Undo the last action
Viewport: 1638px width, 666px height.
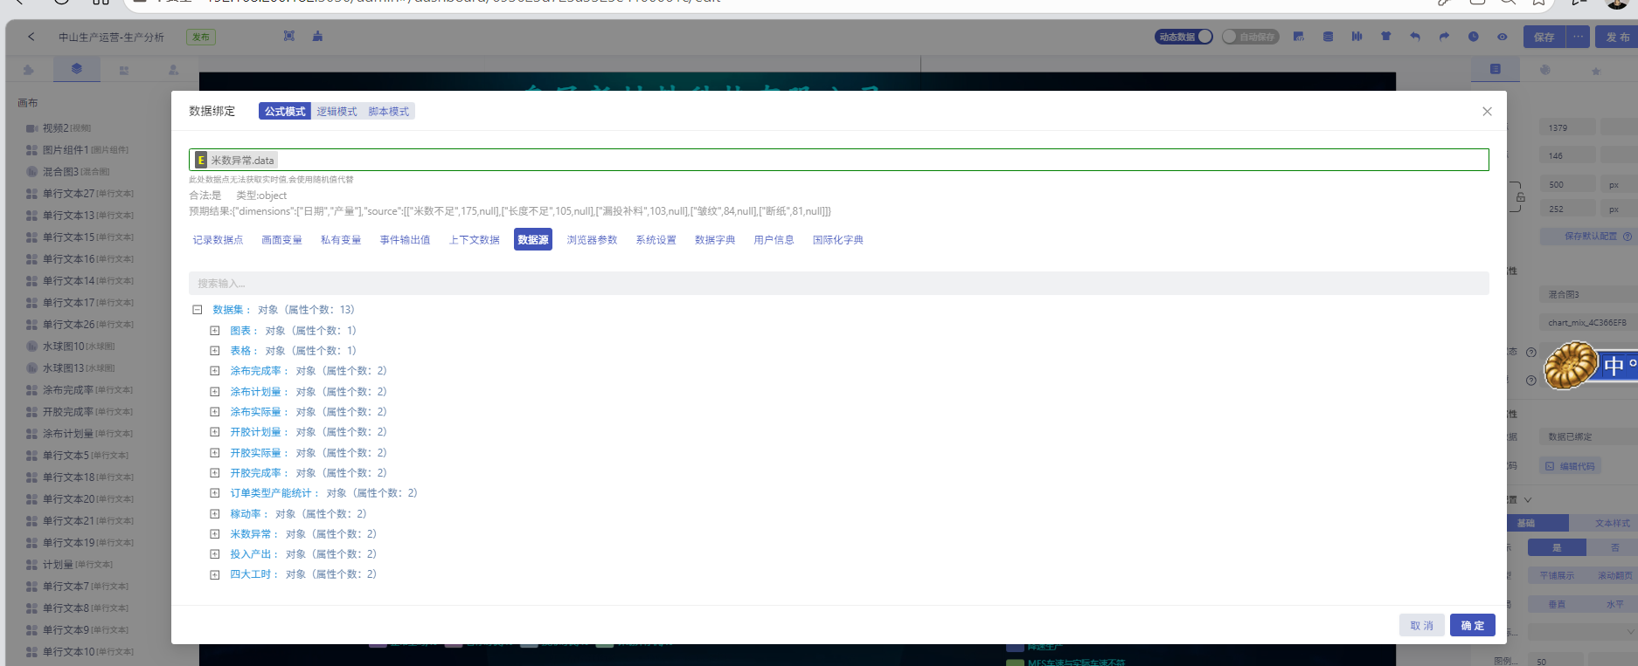(1415, 37)
